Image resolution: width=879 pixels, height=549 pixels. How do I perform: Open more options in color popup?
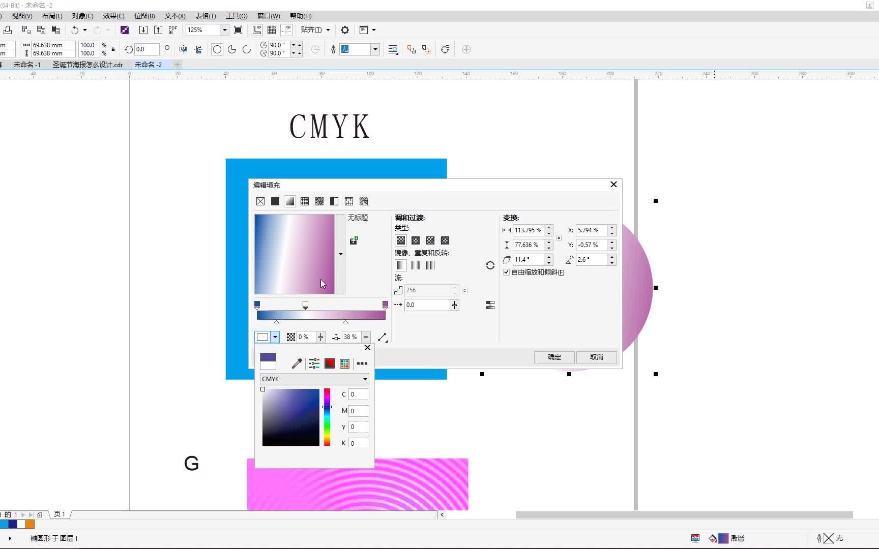tap(362, 363)
